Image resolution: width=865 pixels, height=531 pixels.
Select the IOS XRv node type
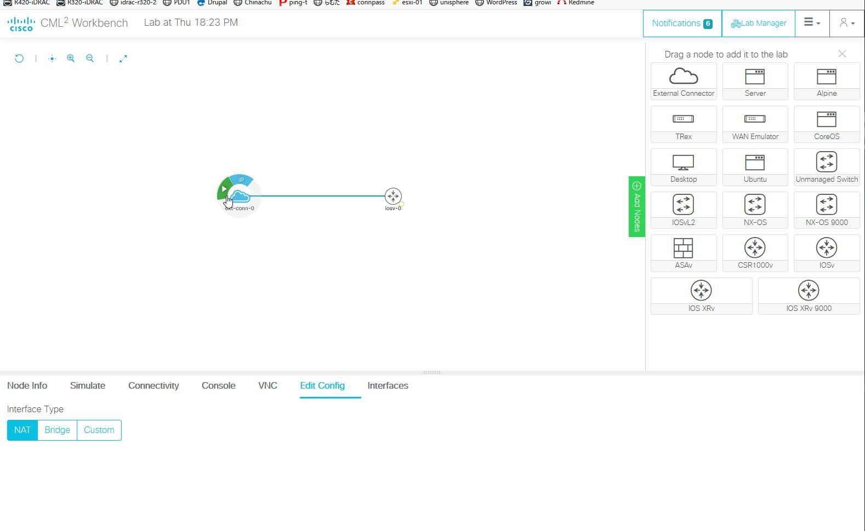tap(701, 296)
